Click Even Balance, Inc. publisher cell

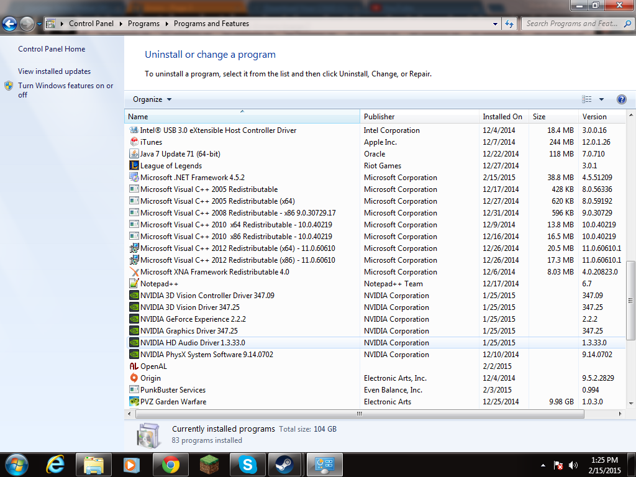(393, 390)
